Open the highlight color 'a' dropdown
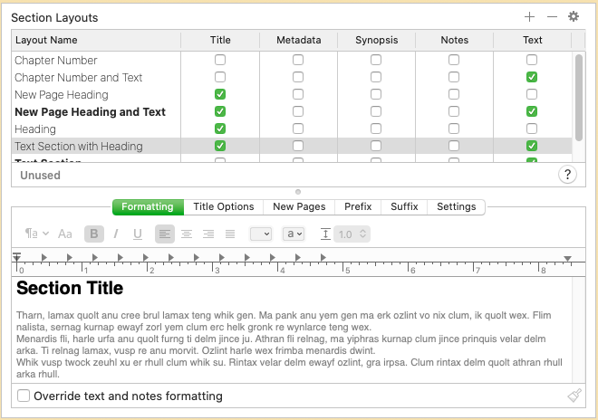598x420 pixels. [x=294, y=234]
